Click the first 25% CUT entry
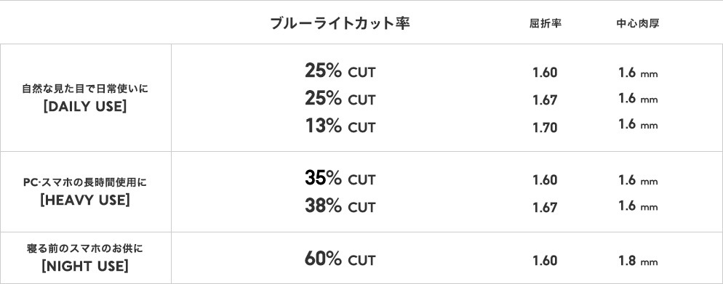 point(340,71)
